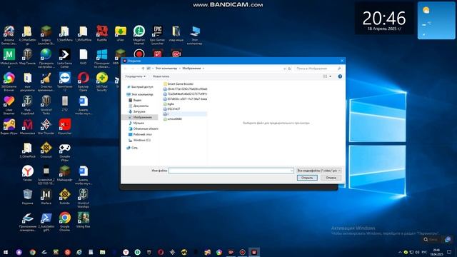Viewport: 457px width, 257px height.
Task: Open uFiler desktop shortcut
Action: point(121,34)
